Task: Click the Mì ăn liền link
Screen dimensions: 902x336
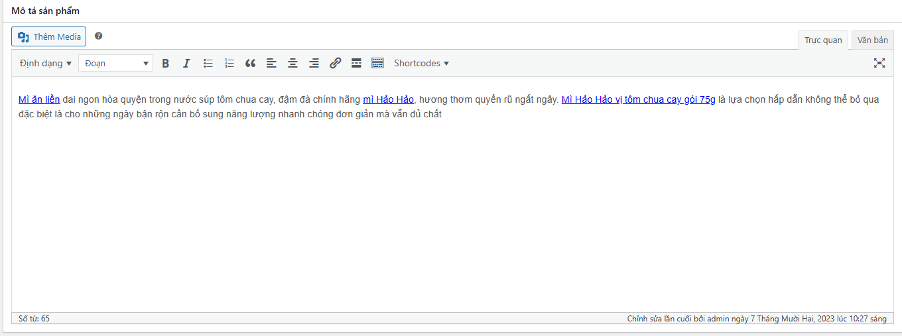Action: 39,99
